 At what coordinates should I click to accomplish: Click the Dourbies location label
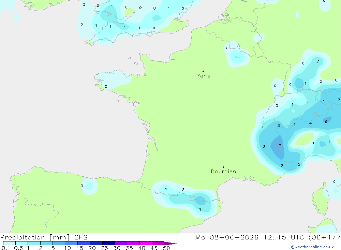click(x=223, y=172)
